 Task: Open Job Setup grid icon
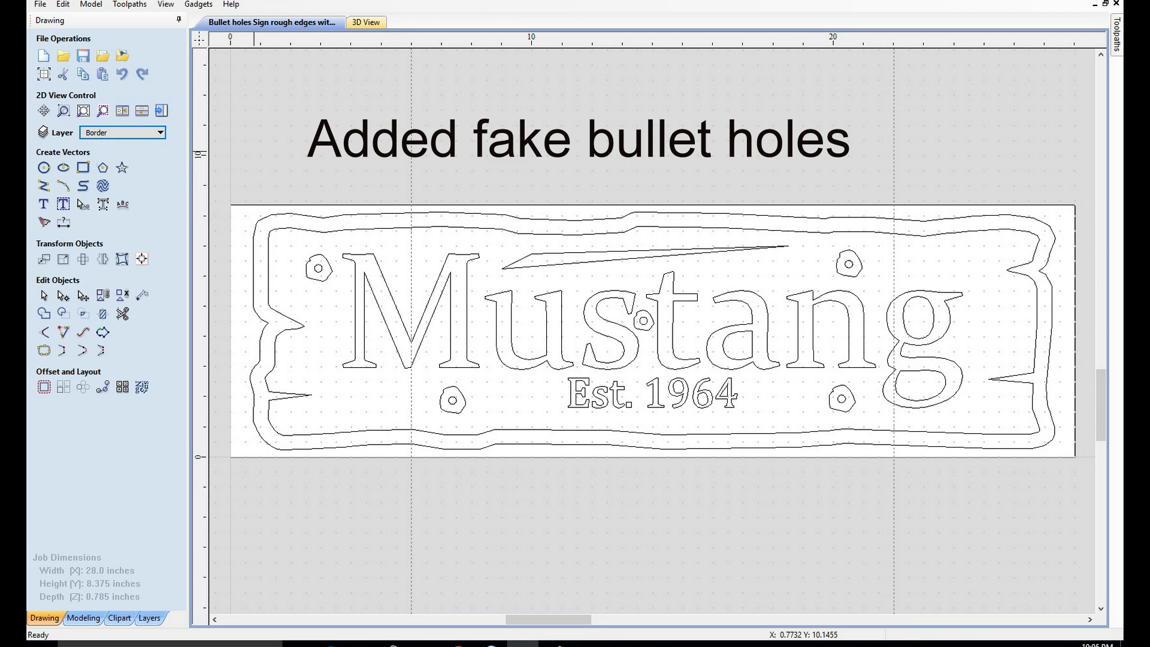tap(44, 74)
